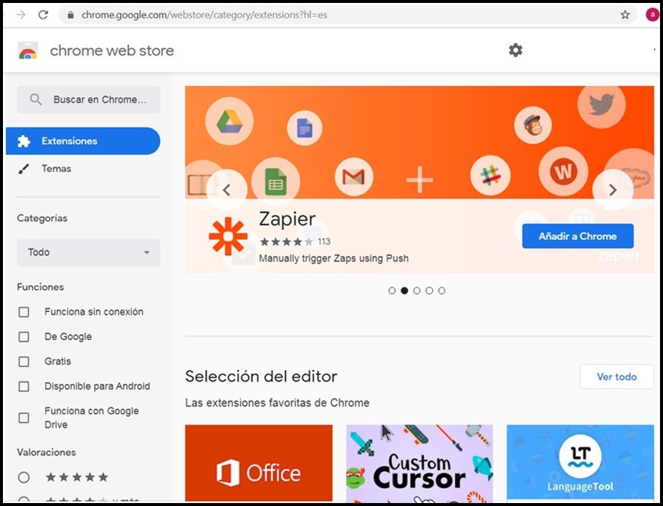
Task: Click Añadir a Chrome button
Action: pyautogui.click(x=578, y=236)
